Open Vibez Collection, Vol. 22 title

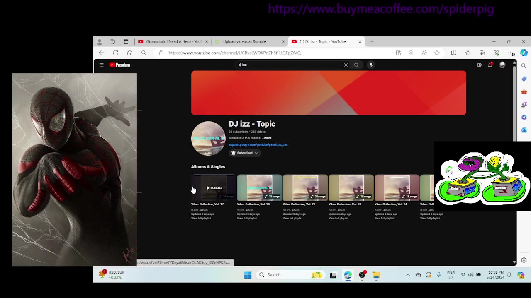299,204
